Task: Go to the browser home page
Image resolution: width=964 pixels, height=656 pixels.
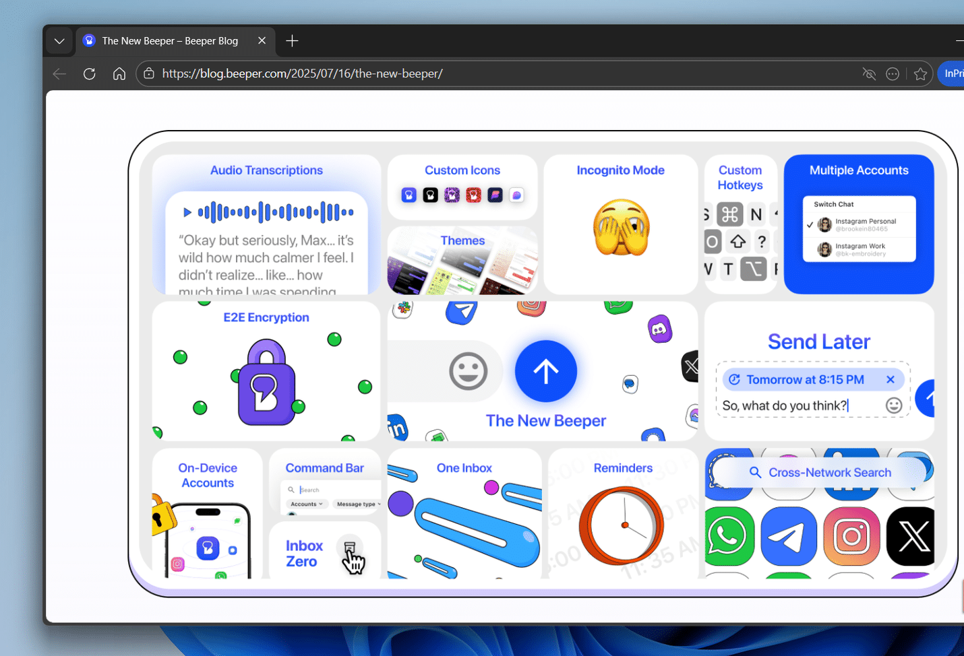Action: point(119,74)
